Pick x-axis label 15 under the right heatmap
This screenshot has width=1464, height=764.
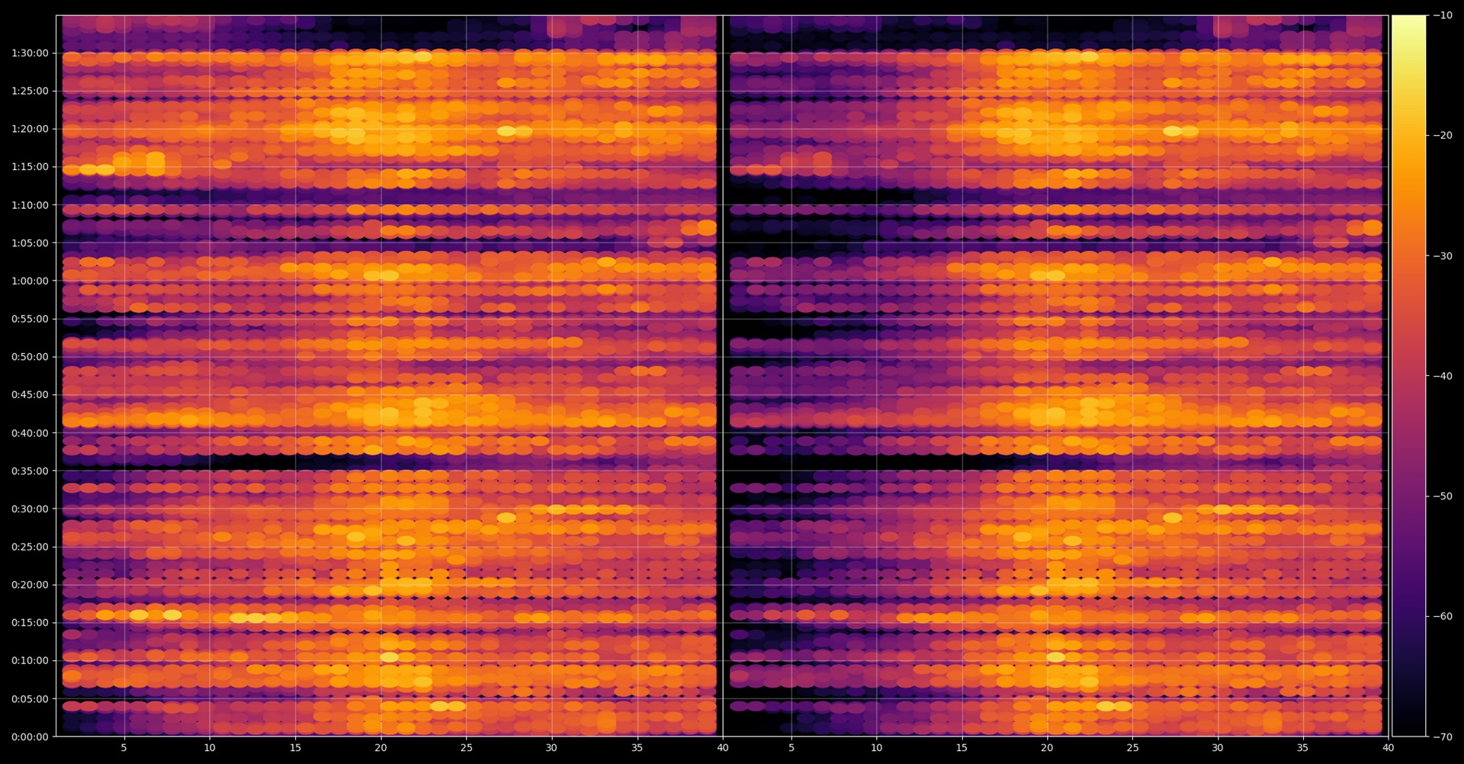click(x=962, y=748)
